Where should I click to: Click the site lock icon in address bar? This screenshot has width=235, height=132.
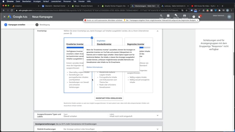(x=17, y=11)
